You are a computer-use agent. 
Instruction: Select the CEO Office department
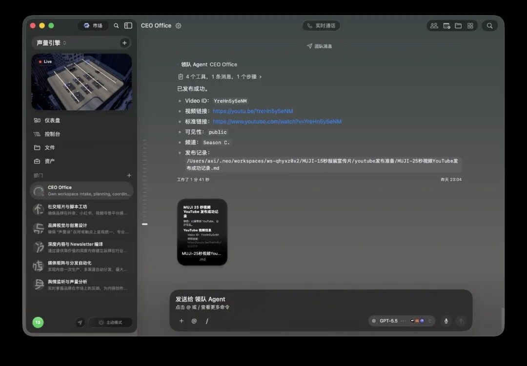click(x=81, y=190)
